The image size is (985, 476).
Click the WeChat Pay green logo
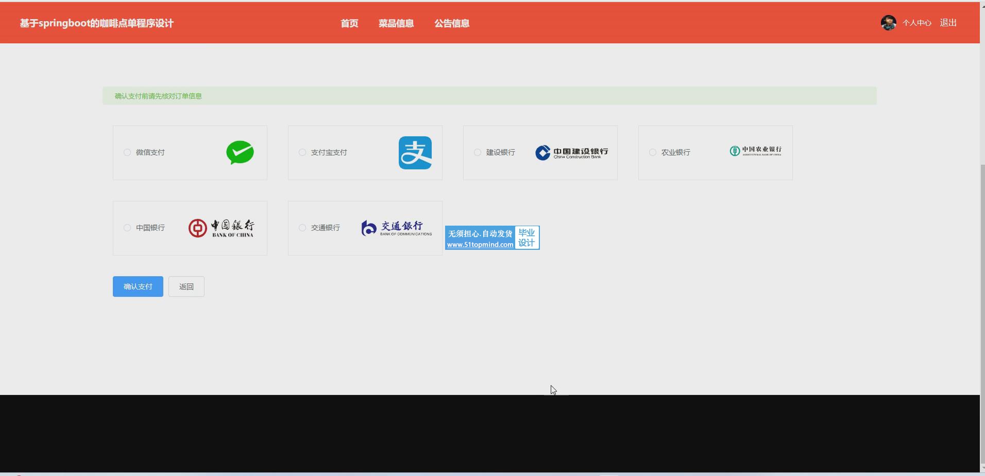click(240, 152)
